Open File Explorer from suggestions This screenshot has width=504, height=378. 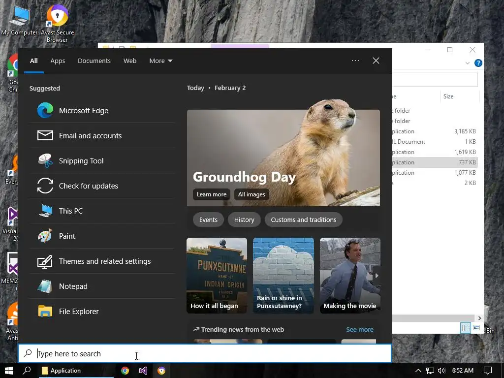pos(102,311)
